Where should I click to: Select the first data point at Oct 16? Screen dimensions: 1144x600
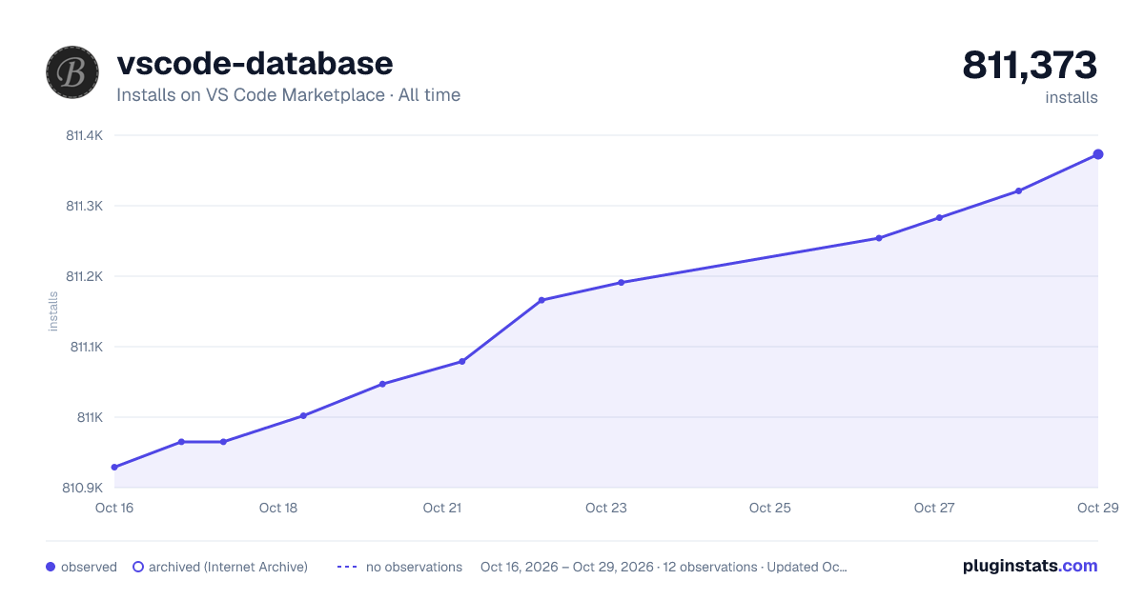pyautogui.click(x=114, y=468)
